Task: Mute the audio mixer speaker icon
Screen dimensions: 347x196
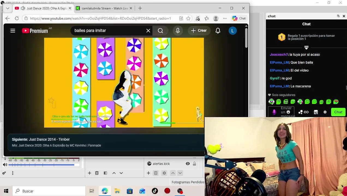Action: click(x=5, y=165)
